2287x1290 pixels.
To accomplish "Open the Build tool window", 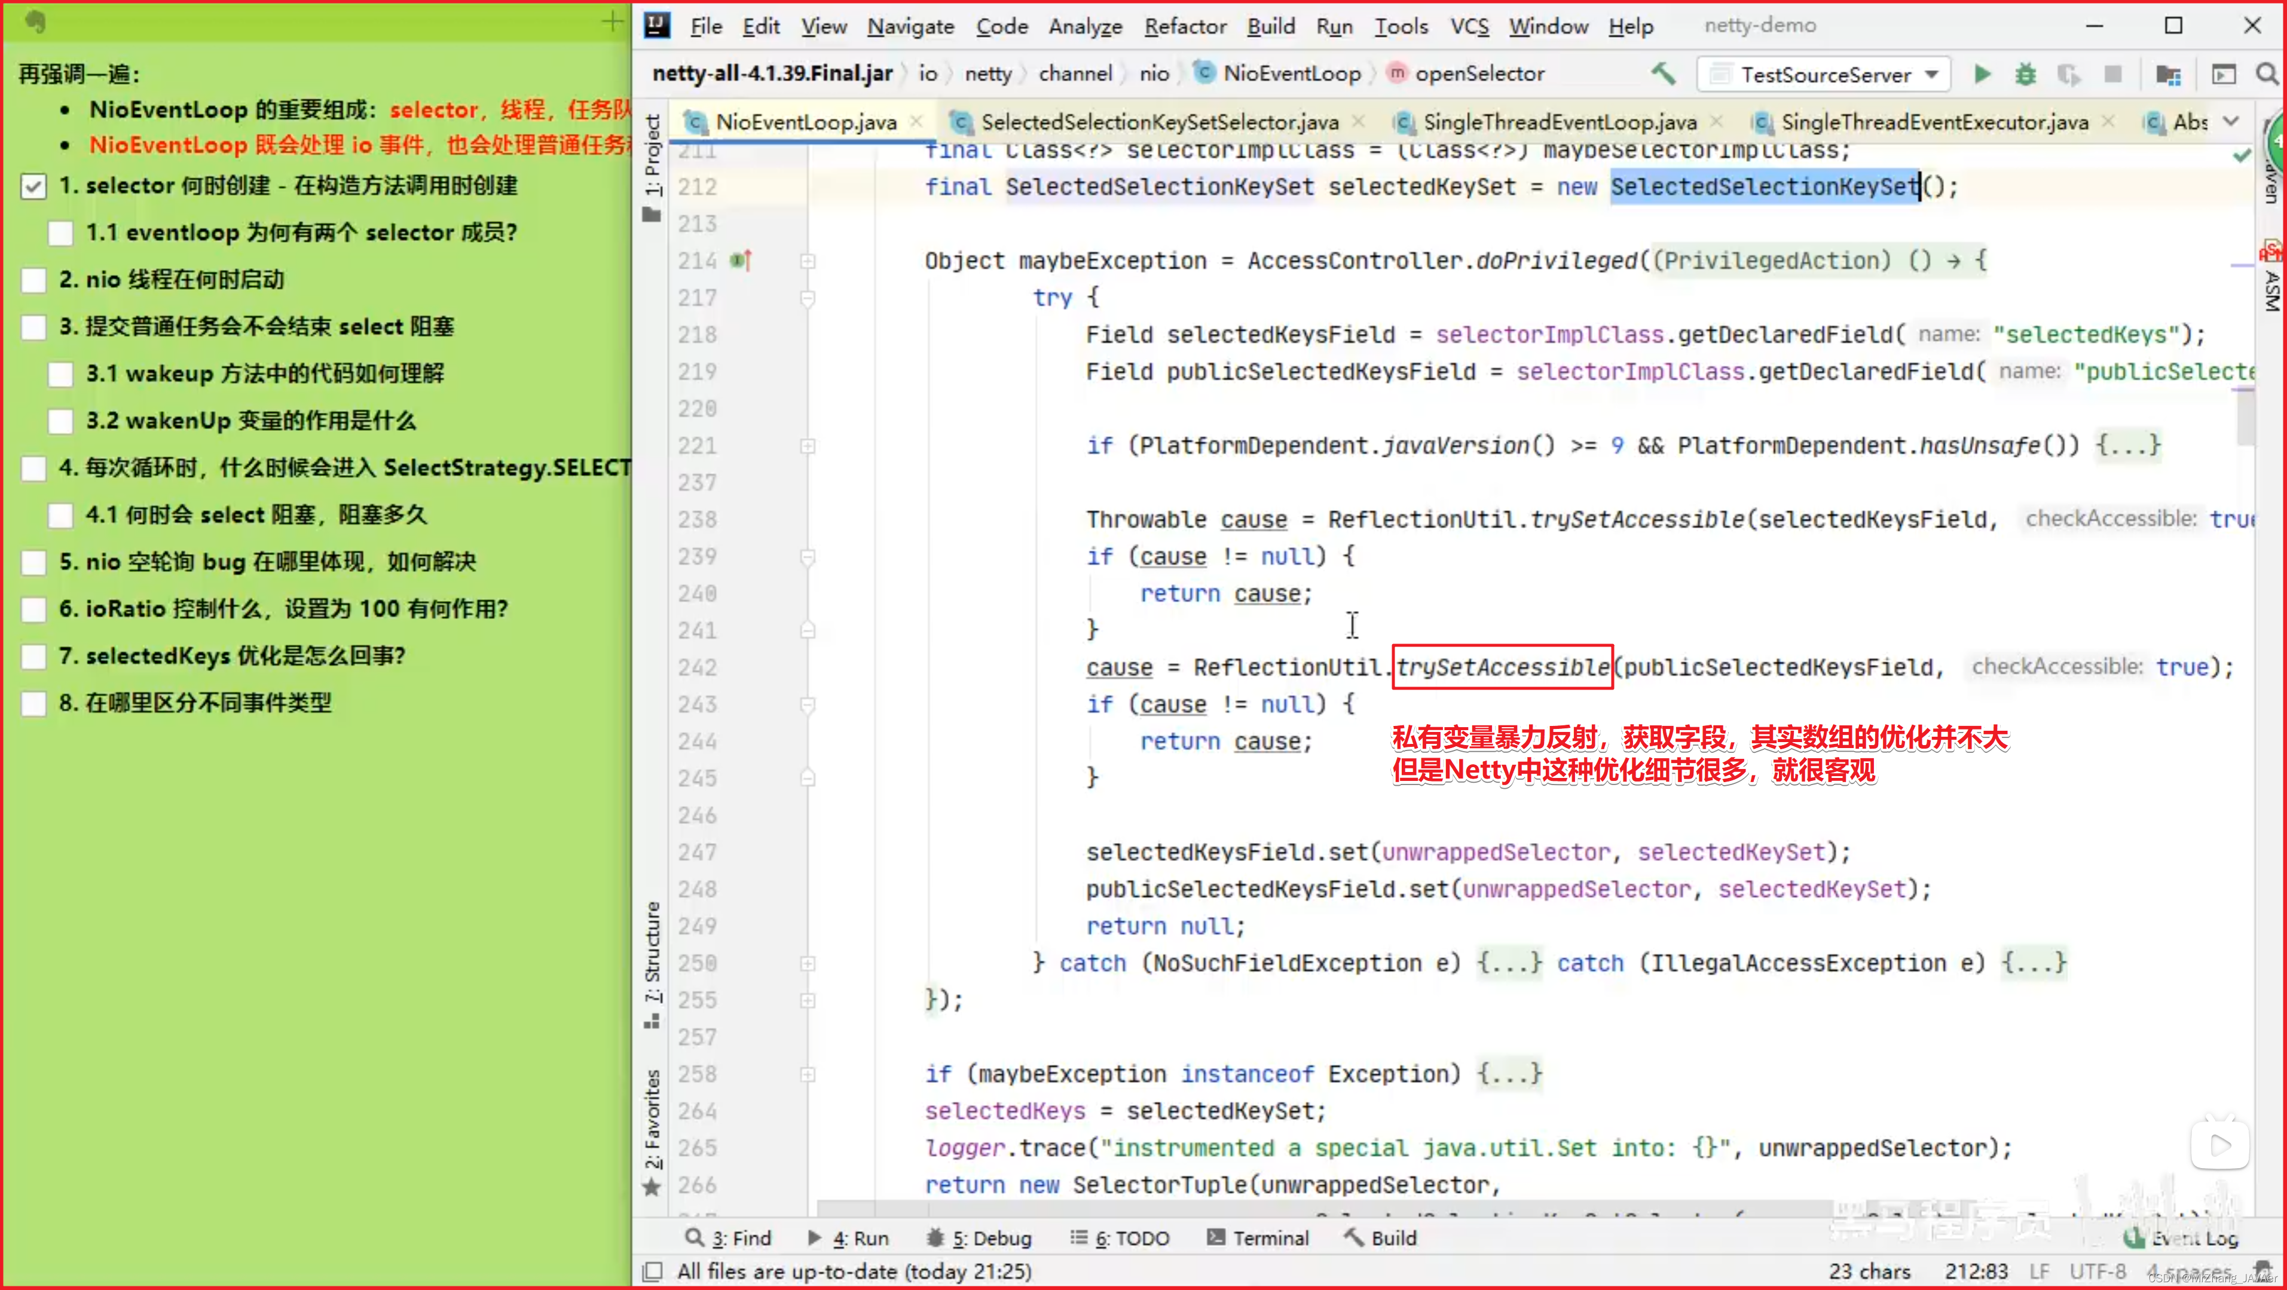I will (x=1381, y=1237).
